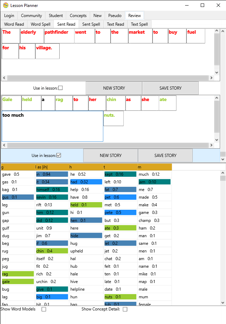The width and height of the screenshot is (226, 324).
Task: Click the 'gus 0:1' highlighted entry
Action: pyautogui.click(x=18, y=197)
